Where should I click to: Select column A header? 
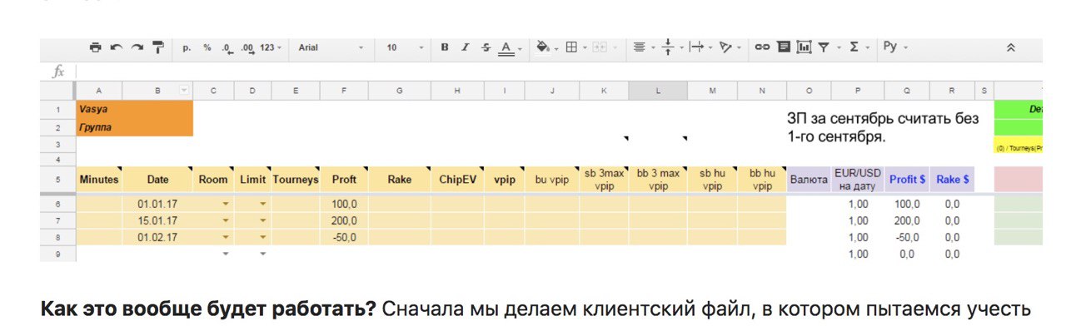click(x=99, y=90)
